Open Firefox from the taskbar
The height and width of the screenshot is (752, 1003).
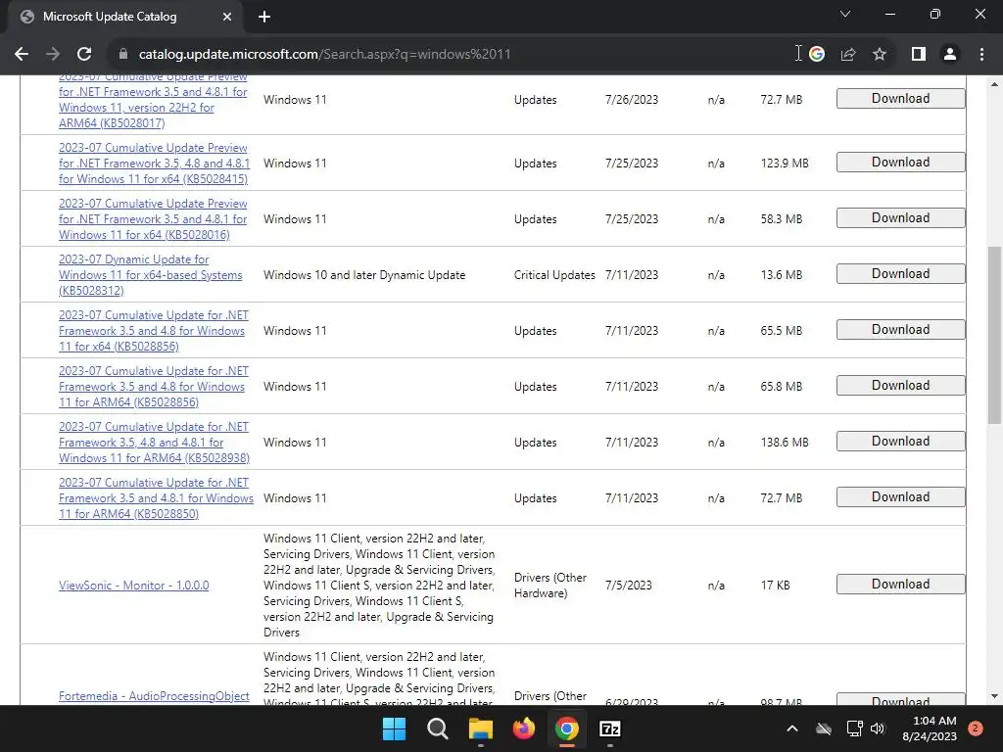point(524,728)
